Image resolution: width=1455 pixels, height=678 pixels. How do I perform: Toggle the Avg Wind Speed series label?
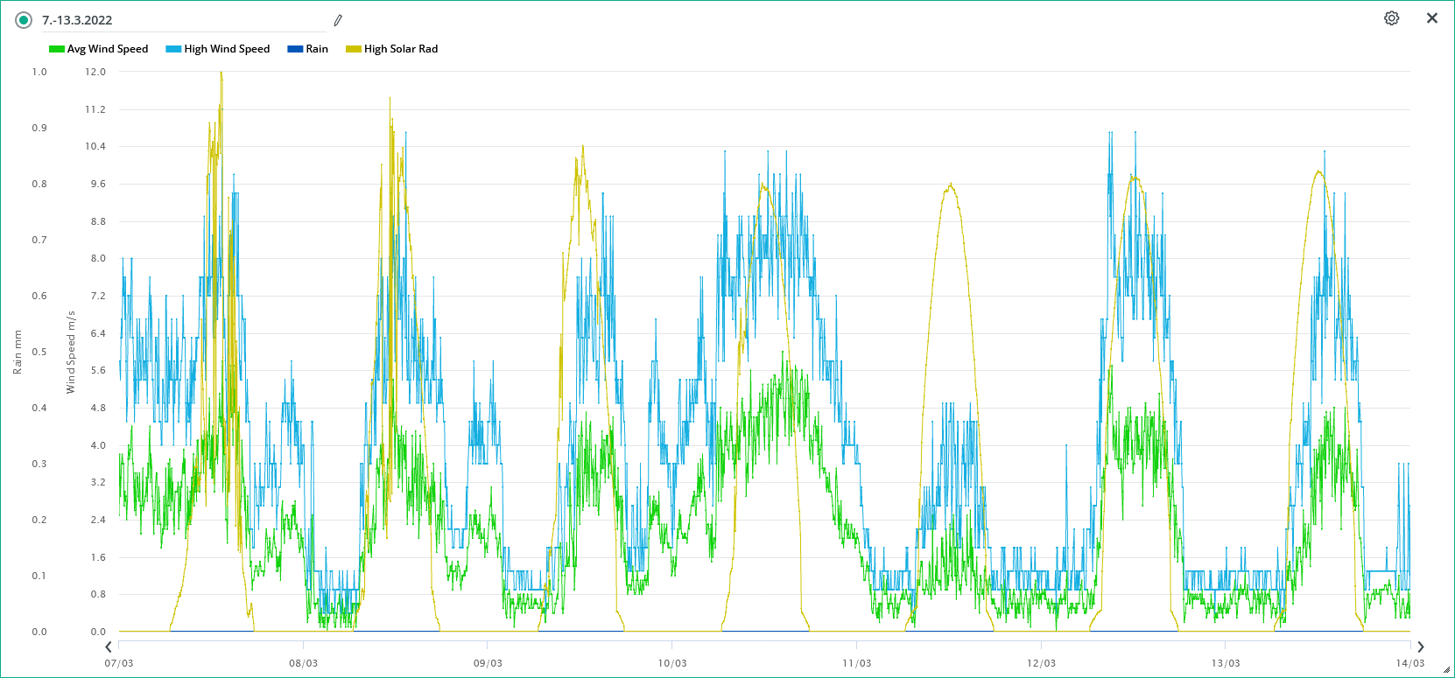click(x=108, y=49)
